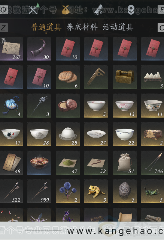Select the 普通道具 tab
The height and width of the screenshot is (240, 164).
[46, 27]
